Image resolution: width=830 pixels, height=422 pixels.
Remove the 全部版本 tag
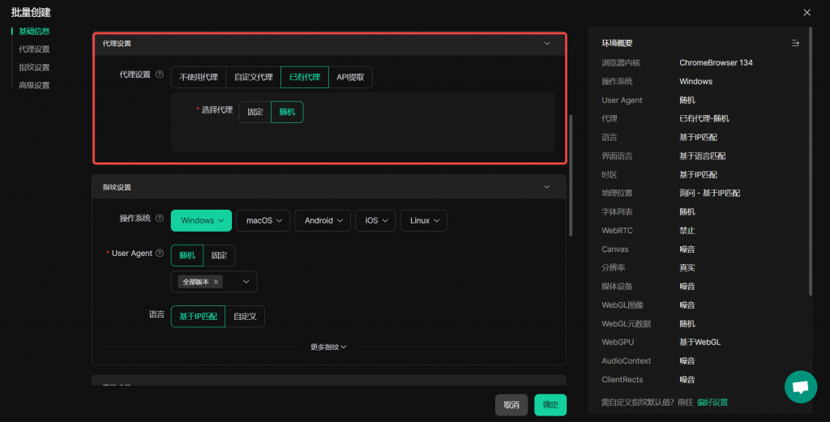pos(216,282)
